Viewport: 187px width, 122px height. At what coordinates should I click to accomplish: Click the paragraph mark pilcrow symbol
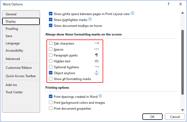point(97,55)
